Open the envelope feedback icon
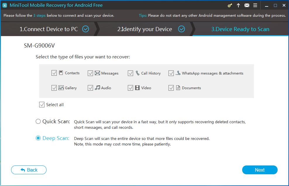This screenshot has width=289, height=186. [x=247, y=5]
